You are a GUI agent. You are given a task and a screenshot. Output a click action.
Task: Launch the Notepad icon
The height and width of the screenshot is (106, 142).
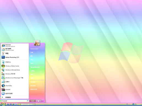tap(3, 82)
